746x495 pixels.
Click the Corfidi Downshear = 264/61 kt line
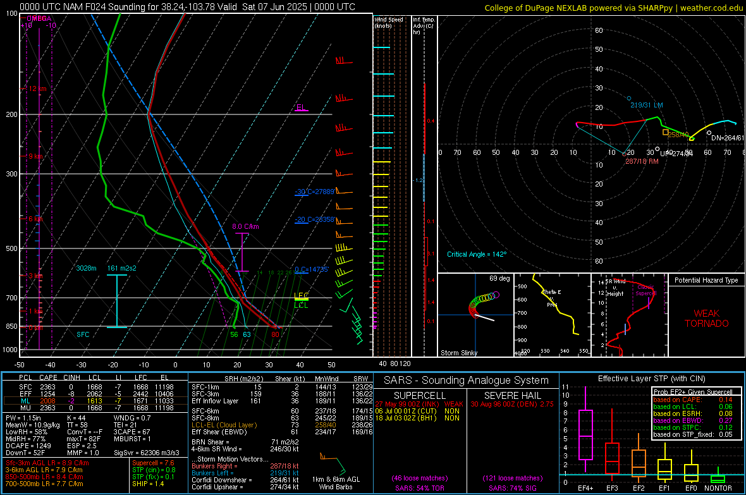point(245,480)
